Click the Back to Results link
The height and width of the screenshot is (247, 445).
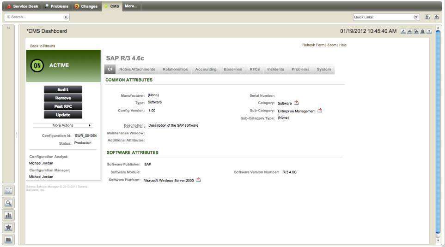43,46
